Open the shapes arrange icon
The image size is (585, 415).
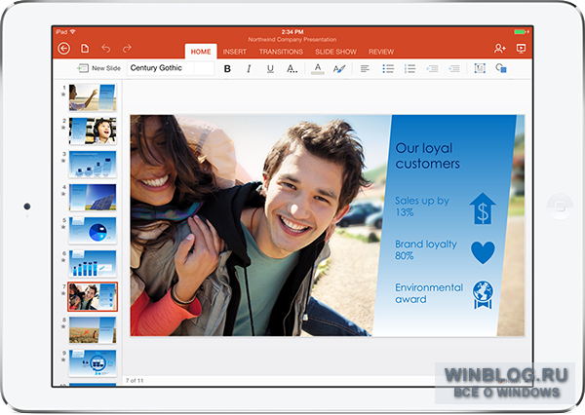point(501,68)
